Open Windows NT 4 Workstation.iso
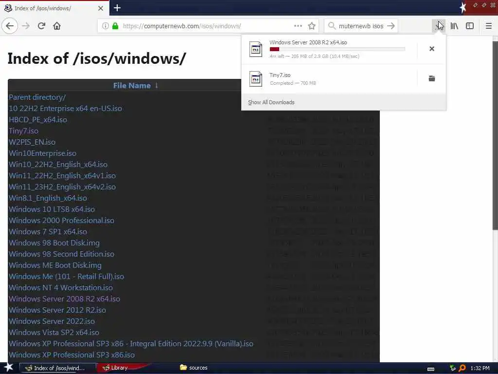 click(x=61, y=288)
